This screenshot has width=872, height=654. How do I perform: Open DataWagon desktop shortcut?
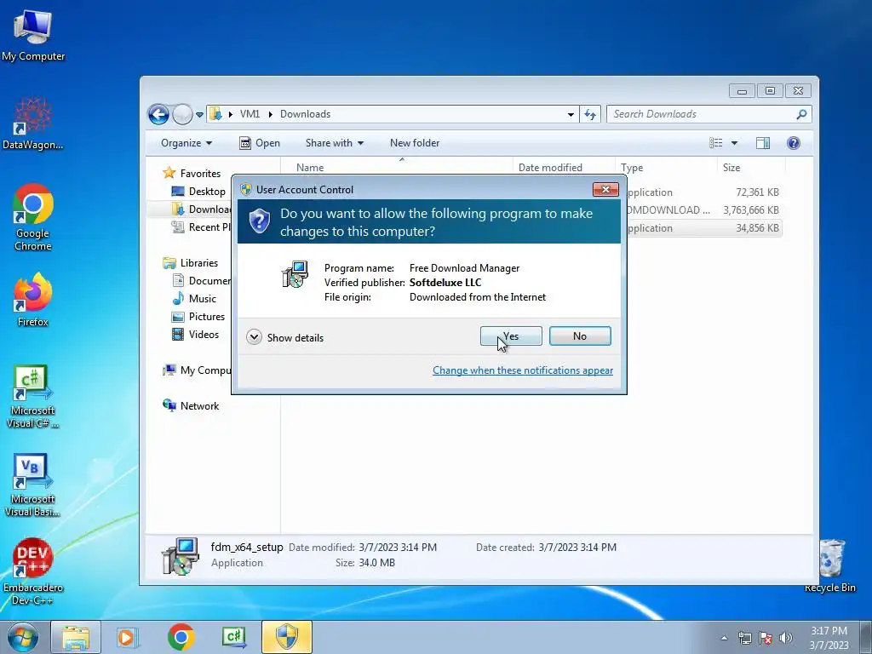33,123
